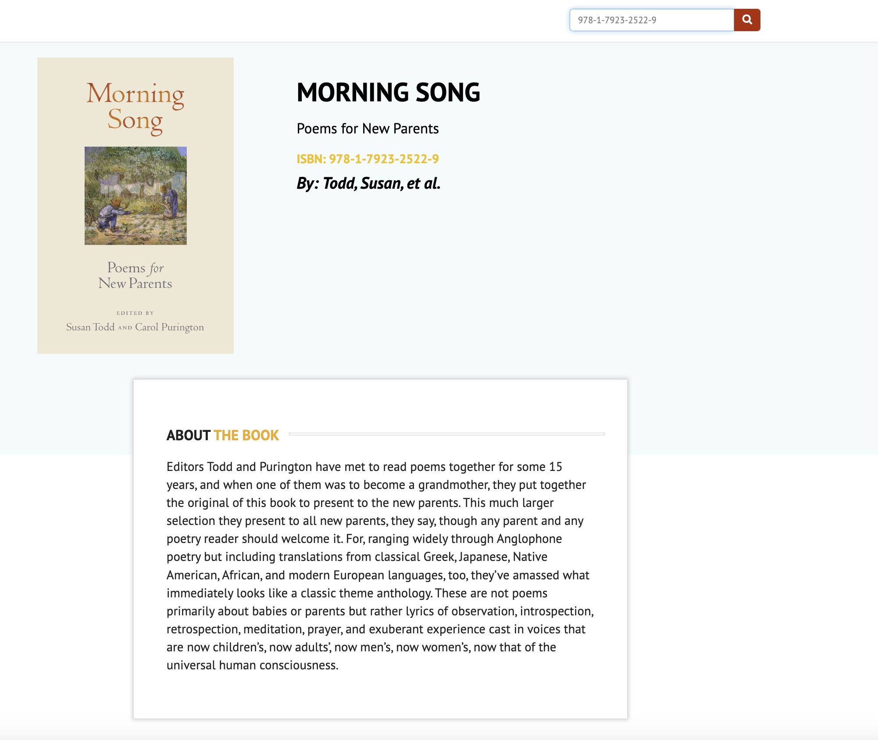This screenshot has height=740, width=878.
Task: Click the editors' names on the book cover
Action: (x=135, y=327)
